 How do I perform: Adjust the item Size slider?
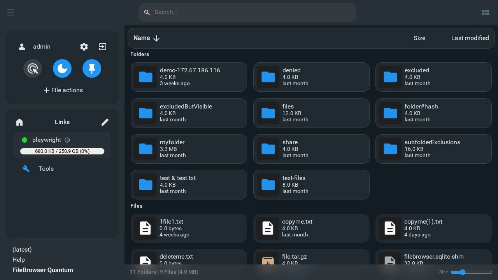472,272
